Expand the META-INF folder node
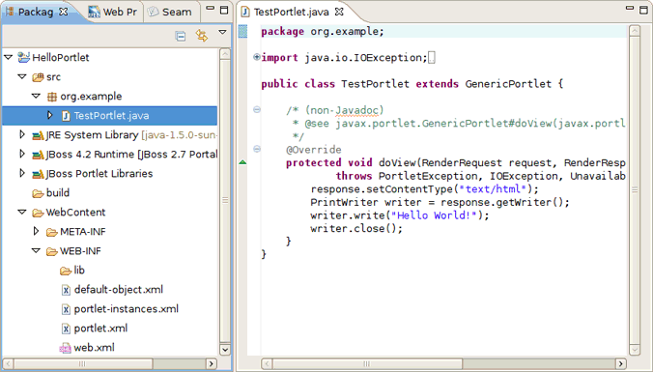 (x=37, y=231)
